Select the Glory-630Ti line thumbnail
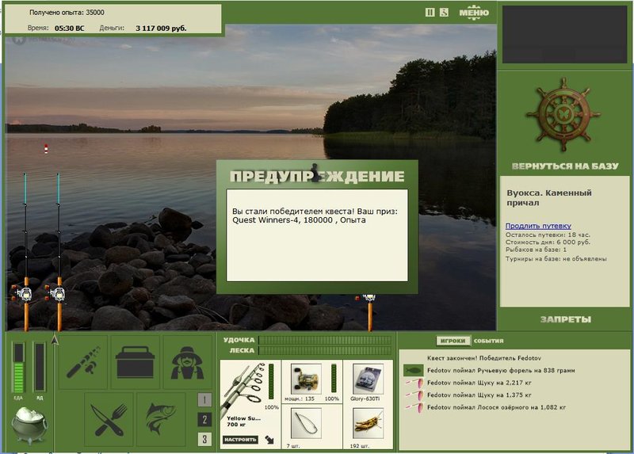Viewport: 634px width, 454px height. (368, 379)
